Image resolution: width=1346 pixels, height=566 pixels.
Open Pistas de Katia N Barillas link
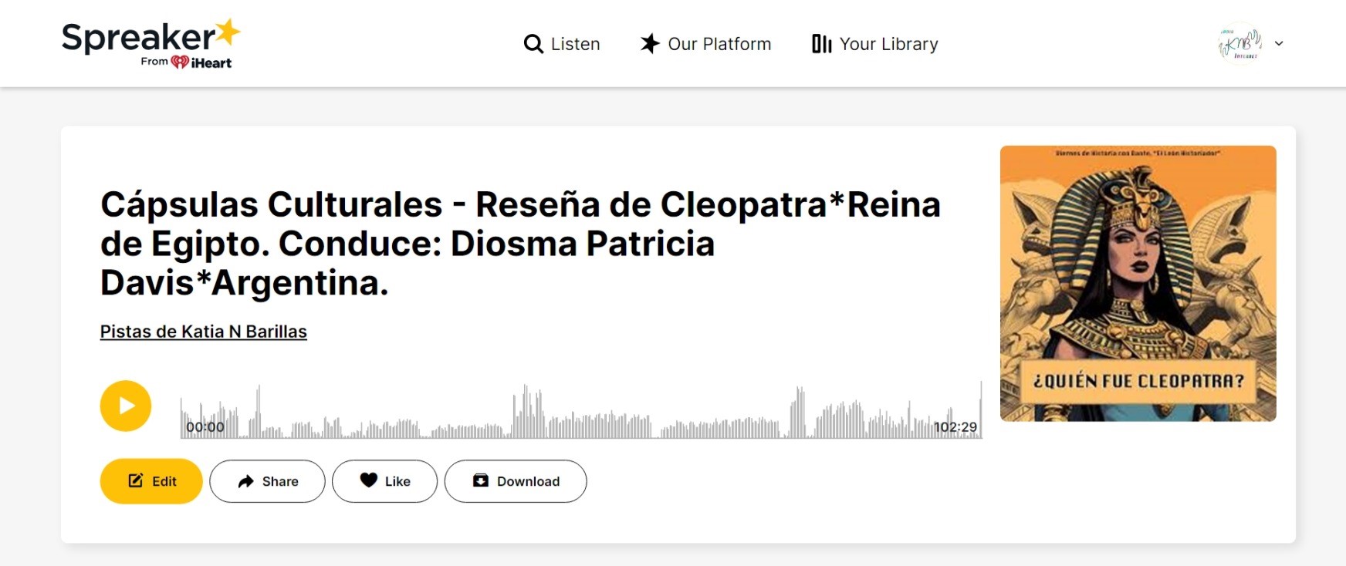204,332
